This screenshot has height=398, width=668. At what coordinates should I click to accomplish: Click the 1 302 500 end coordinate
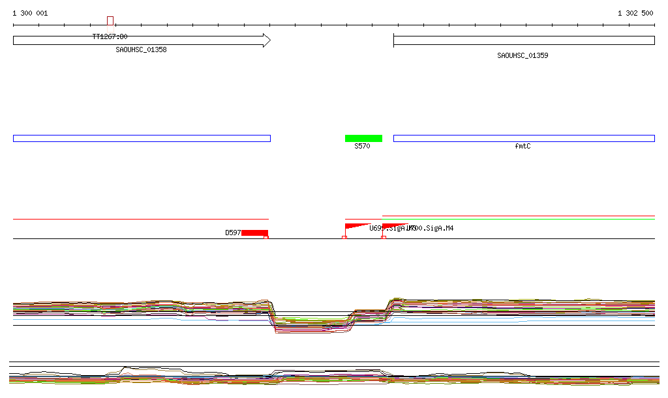pyautogui.click(x=635, y=13)
